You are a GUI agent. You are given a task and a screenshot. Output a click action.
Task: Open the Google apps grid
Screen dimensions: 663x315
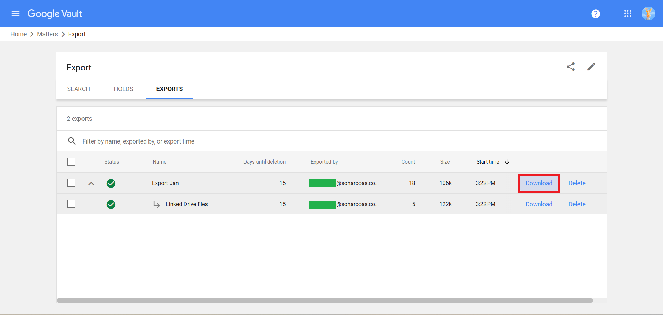[x=628, y=13]
